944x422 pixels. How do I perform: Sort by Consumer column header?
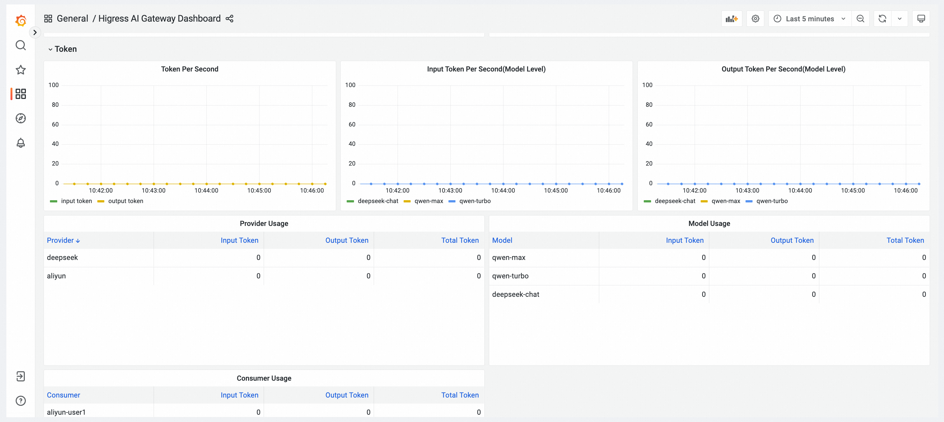click(63, 395)
